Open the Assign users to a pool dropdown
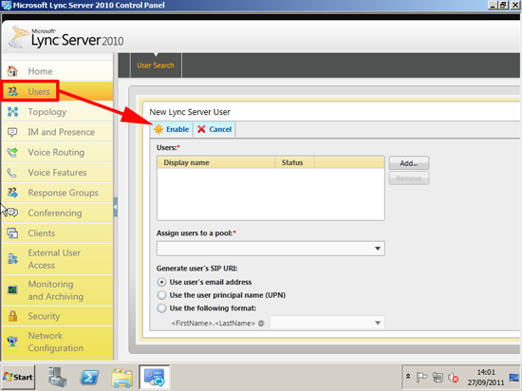This screenshot has width=522, height=391. pos(270,249)
